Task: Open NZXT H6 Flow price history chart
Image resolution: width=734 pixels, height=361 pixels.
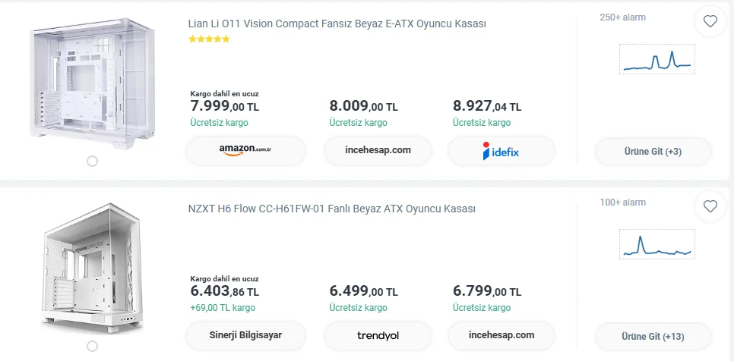Action: click(x=656, y=245)
